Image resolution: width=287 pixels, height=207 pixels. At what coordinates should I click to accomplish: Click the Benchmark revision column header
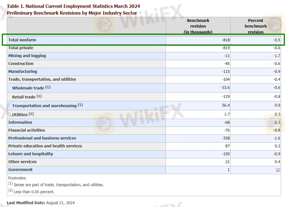click(198, 26)
